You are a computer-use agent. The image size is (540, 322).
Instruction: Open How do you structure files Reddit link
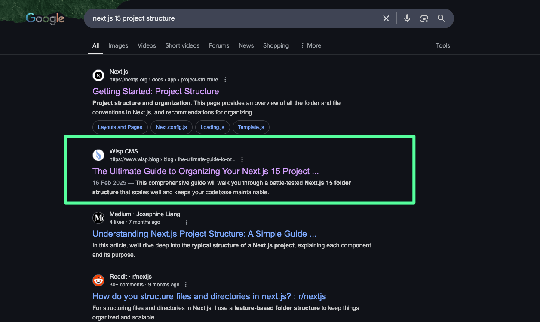(209, 296)
